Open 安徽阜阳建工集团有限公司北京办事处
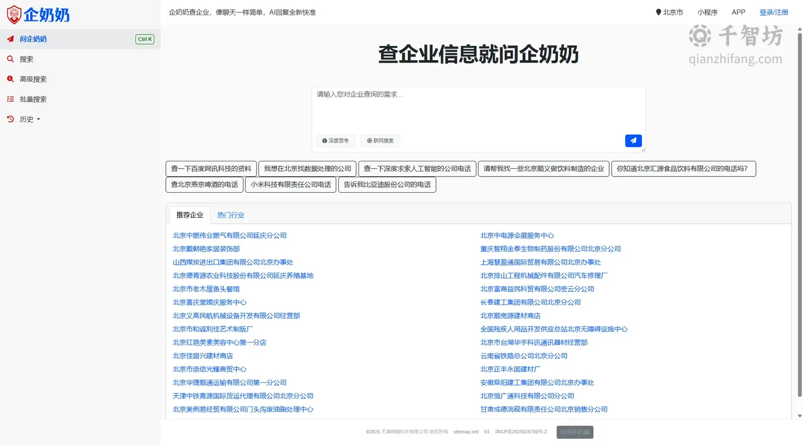 point(537,383)
